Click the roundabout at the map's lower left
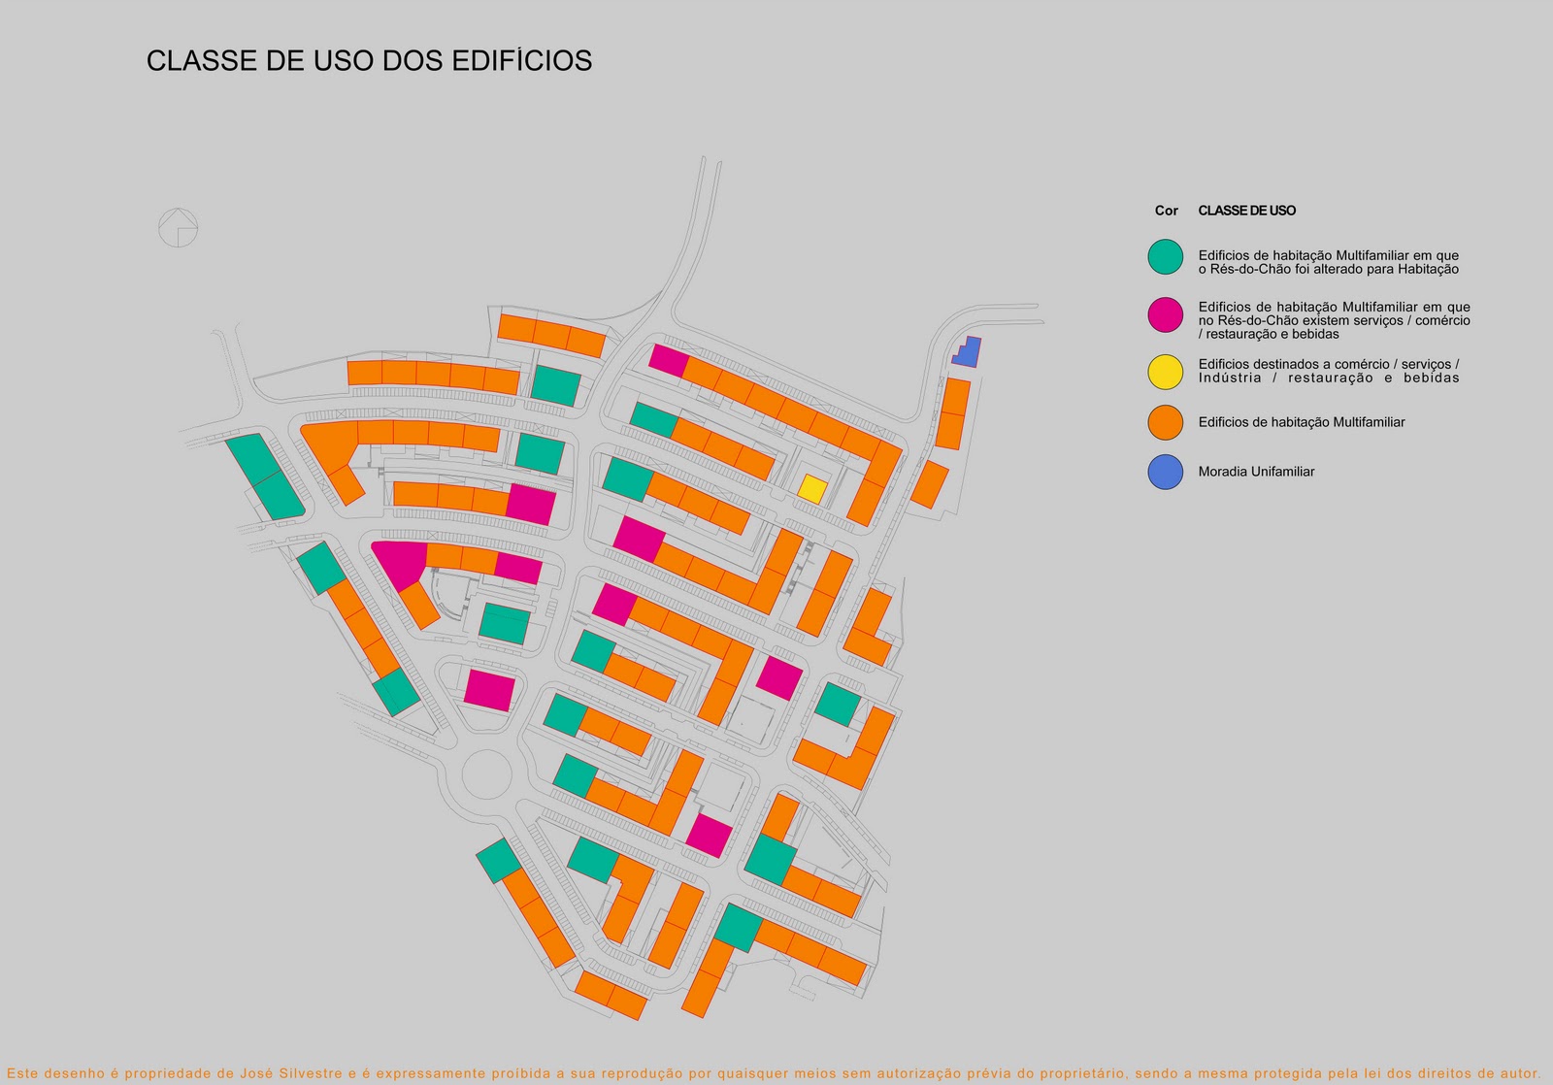 point(488,776)
